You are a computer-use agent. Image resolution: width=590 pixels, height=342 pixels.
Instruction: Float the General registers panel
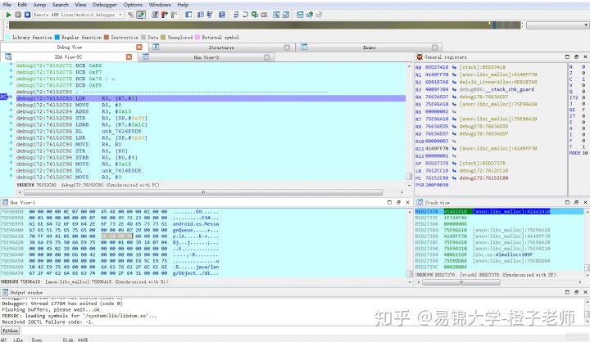coord(576,56)
